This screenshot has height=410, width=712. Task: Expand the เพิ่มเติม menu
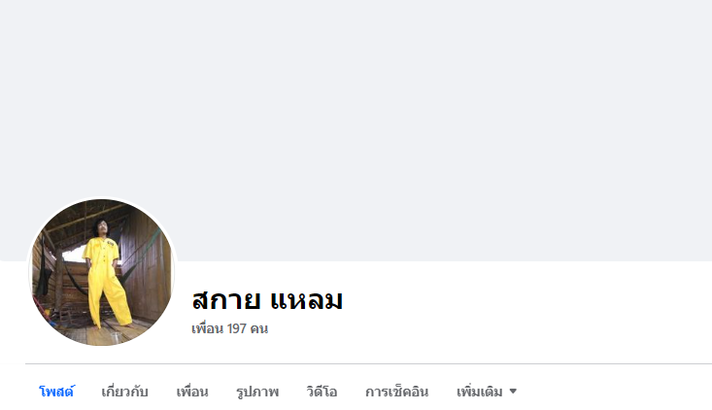487,392
